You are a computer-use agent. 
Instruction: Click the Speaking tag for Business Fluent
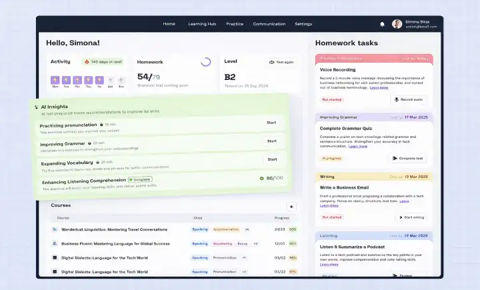pyautogui.click(x=200, y=244)
